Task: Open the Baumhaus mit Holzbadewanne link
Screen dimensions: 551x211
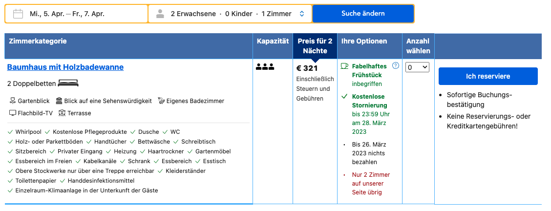Action: (65, 67)
